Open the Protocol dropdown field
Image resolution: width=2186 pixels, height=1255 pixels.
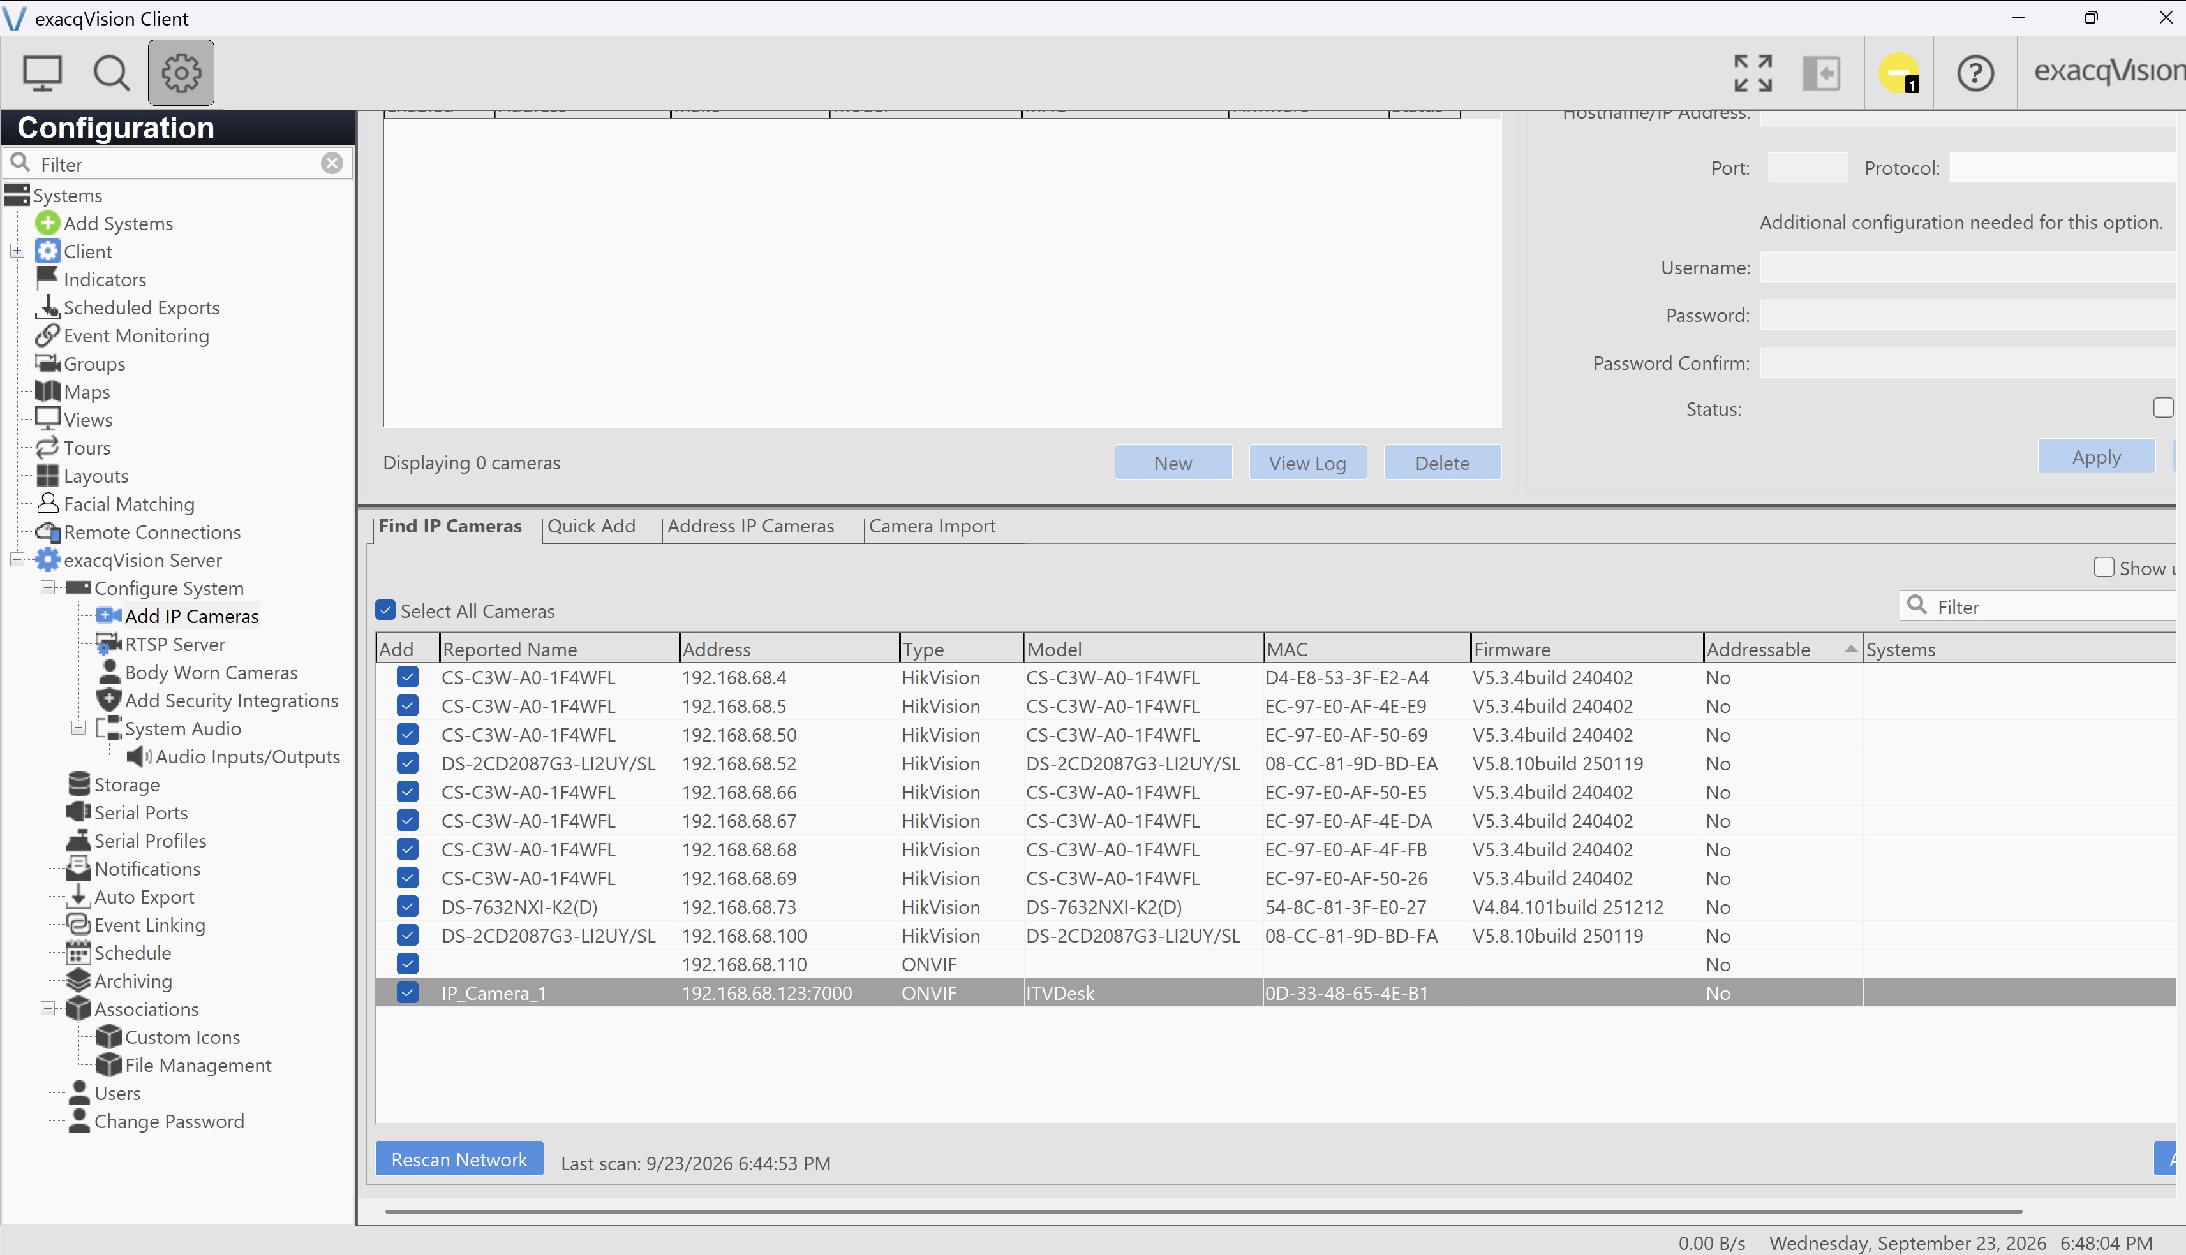[2063, 167]
